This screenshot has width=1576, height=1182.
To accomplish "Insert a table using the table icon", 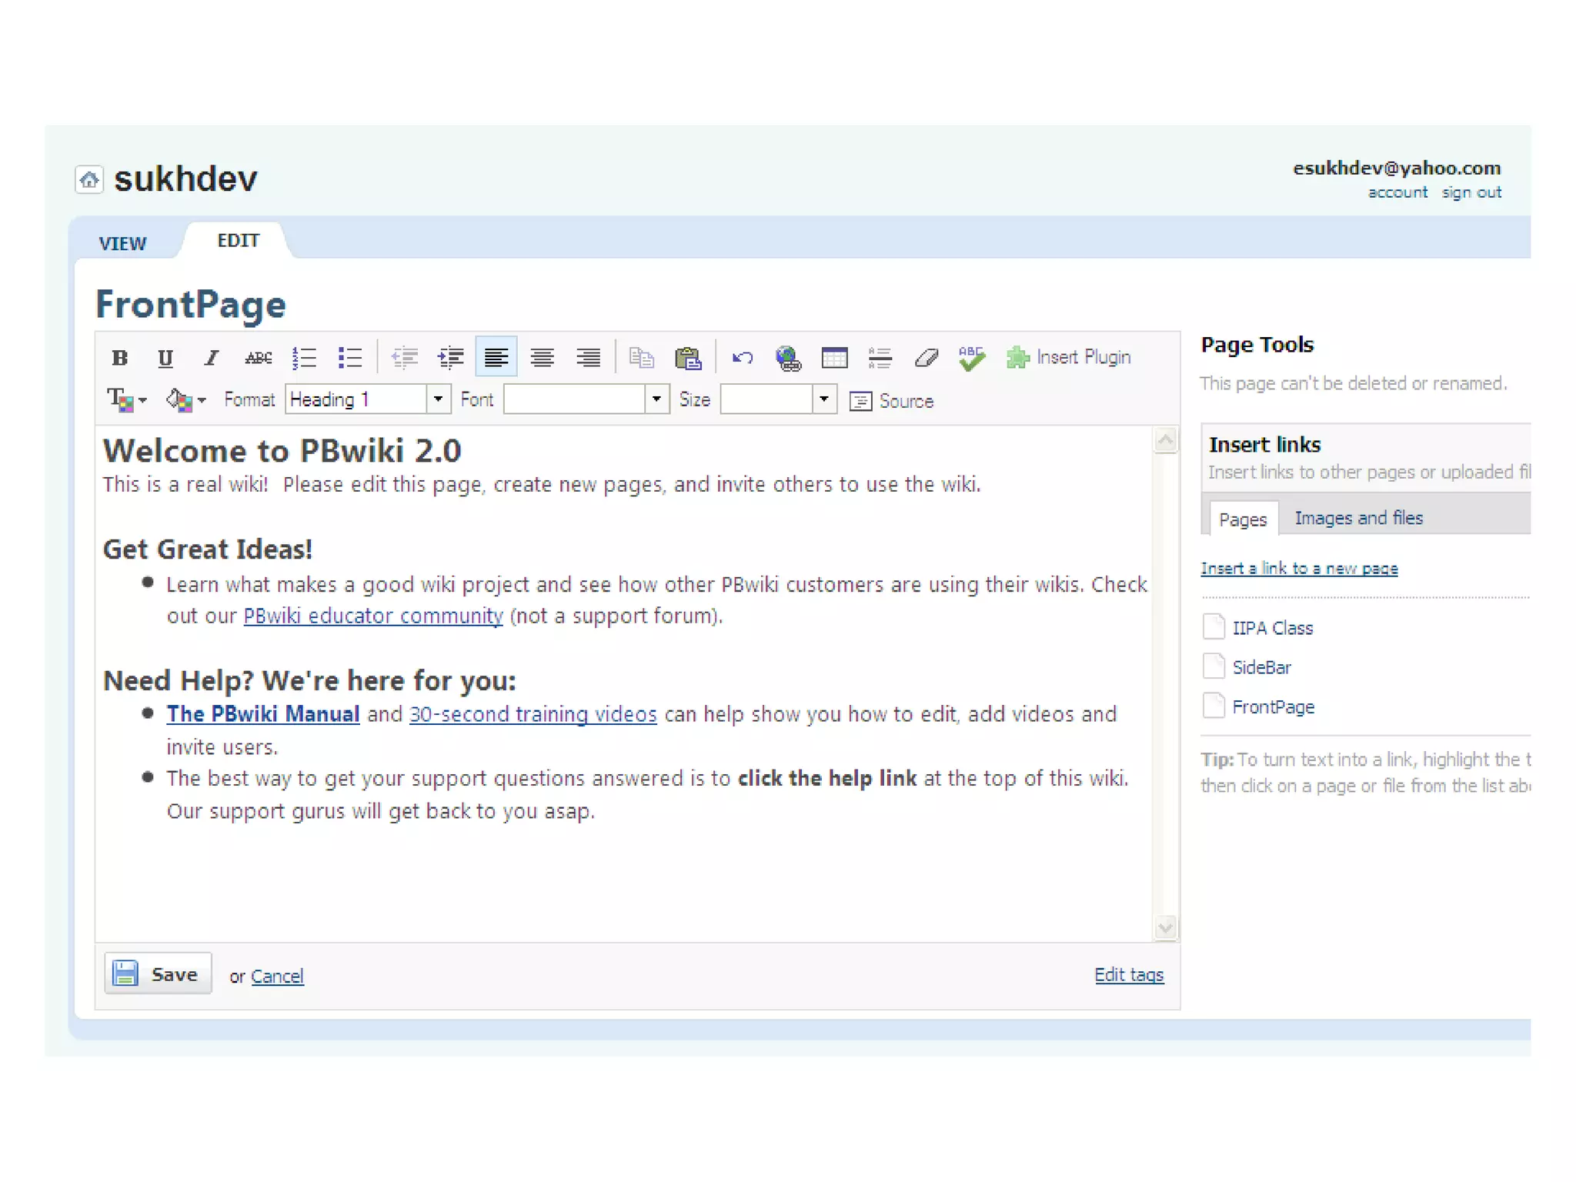I will click(834, 358).
